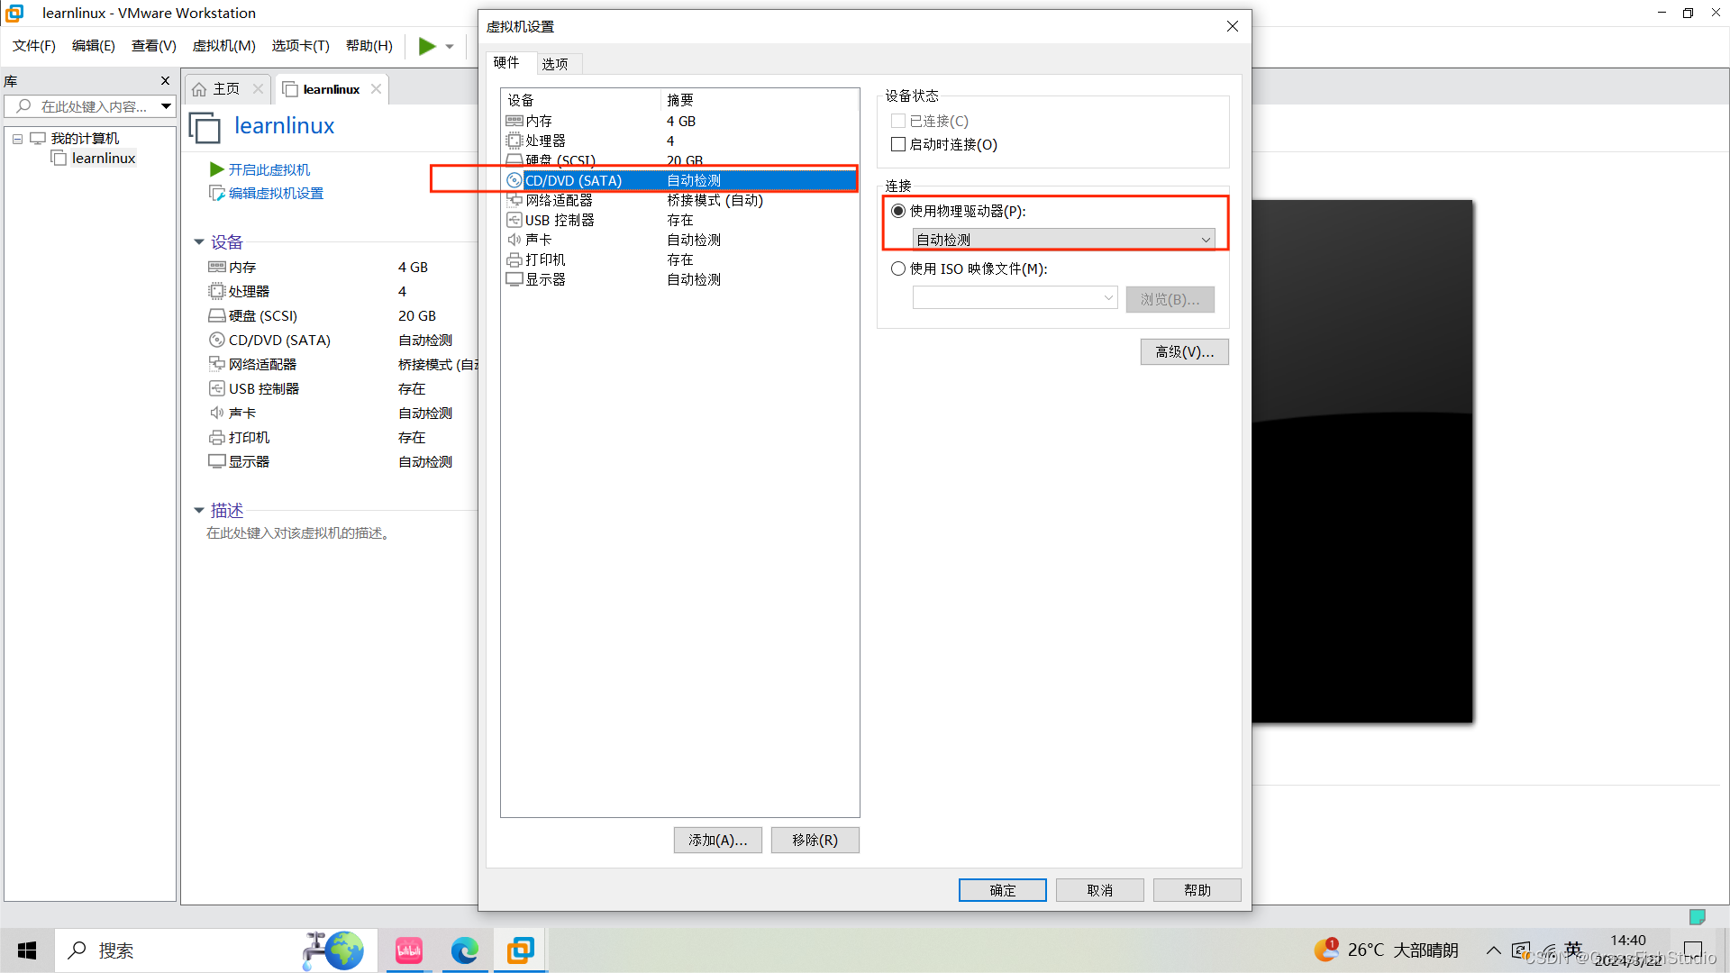Viewport: 1730px width, 973px height.
Task: Collapse the 描述 section on VM page
Action: coord(199,511)
